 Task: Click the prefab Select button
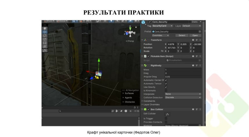(x=182, y=35)
